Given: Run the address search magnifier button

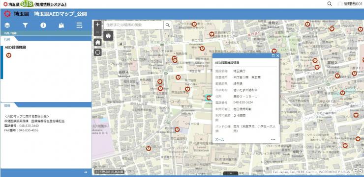Looking at the screenshot, I should (x=167, y=25).
